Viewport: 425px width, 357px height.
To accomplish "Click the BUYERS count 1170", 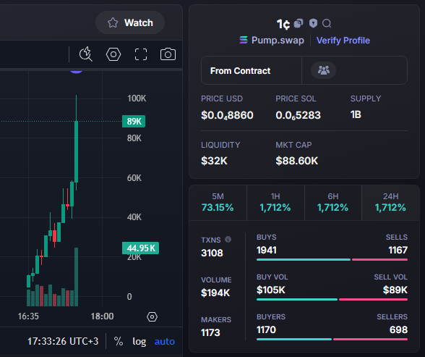I will click(x=266, y=330).
